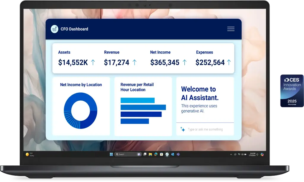This screenshot has width=304, height=182.
Task: Expand the hidden system tray icons chevron
Action: 231,154
